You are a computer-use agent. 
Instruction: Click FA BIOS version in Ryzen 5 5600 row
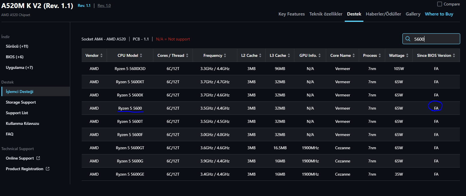coord(436,108)
